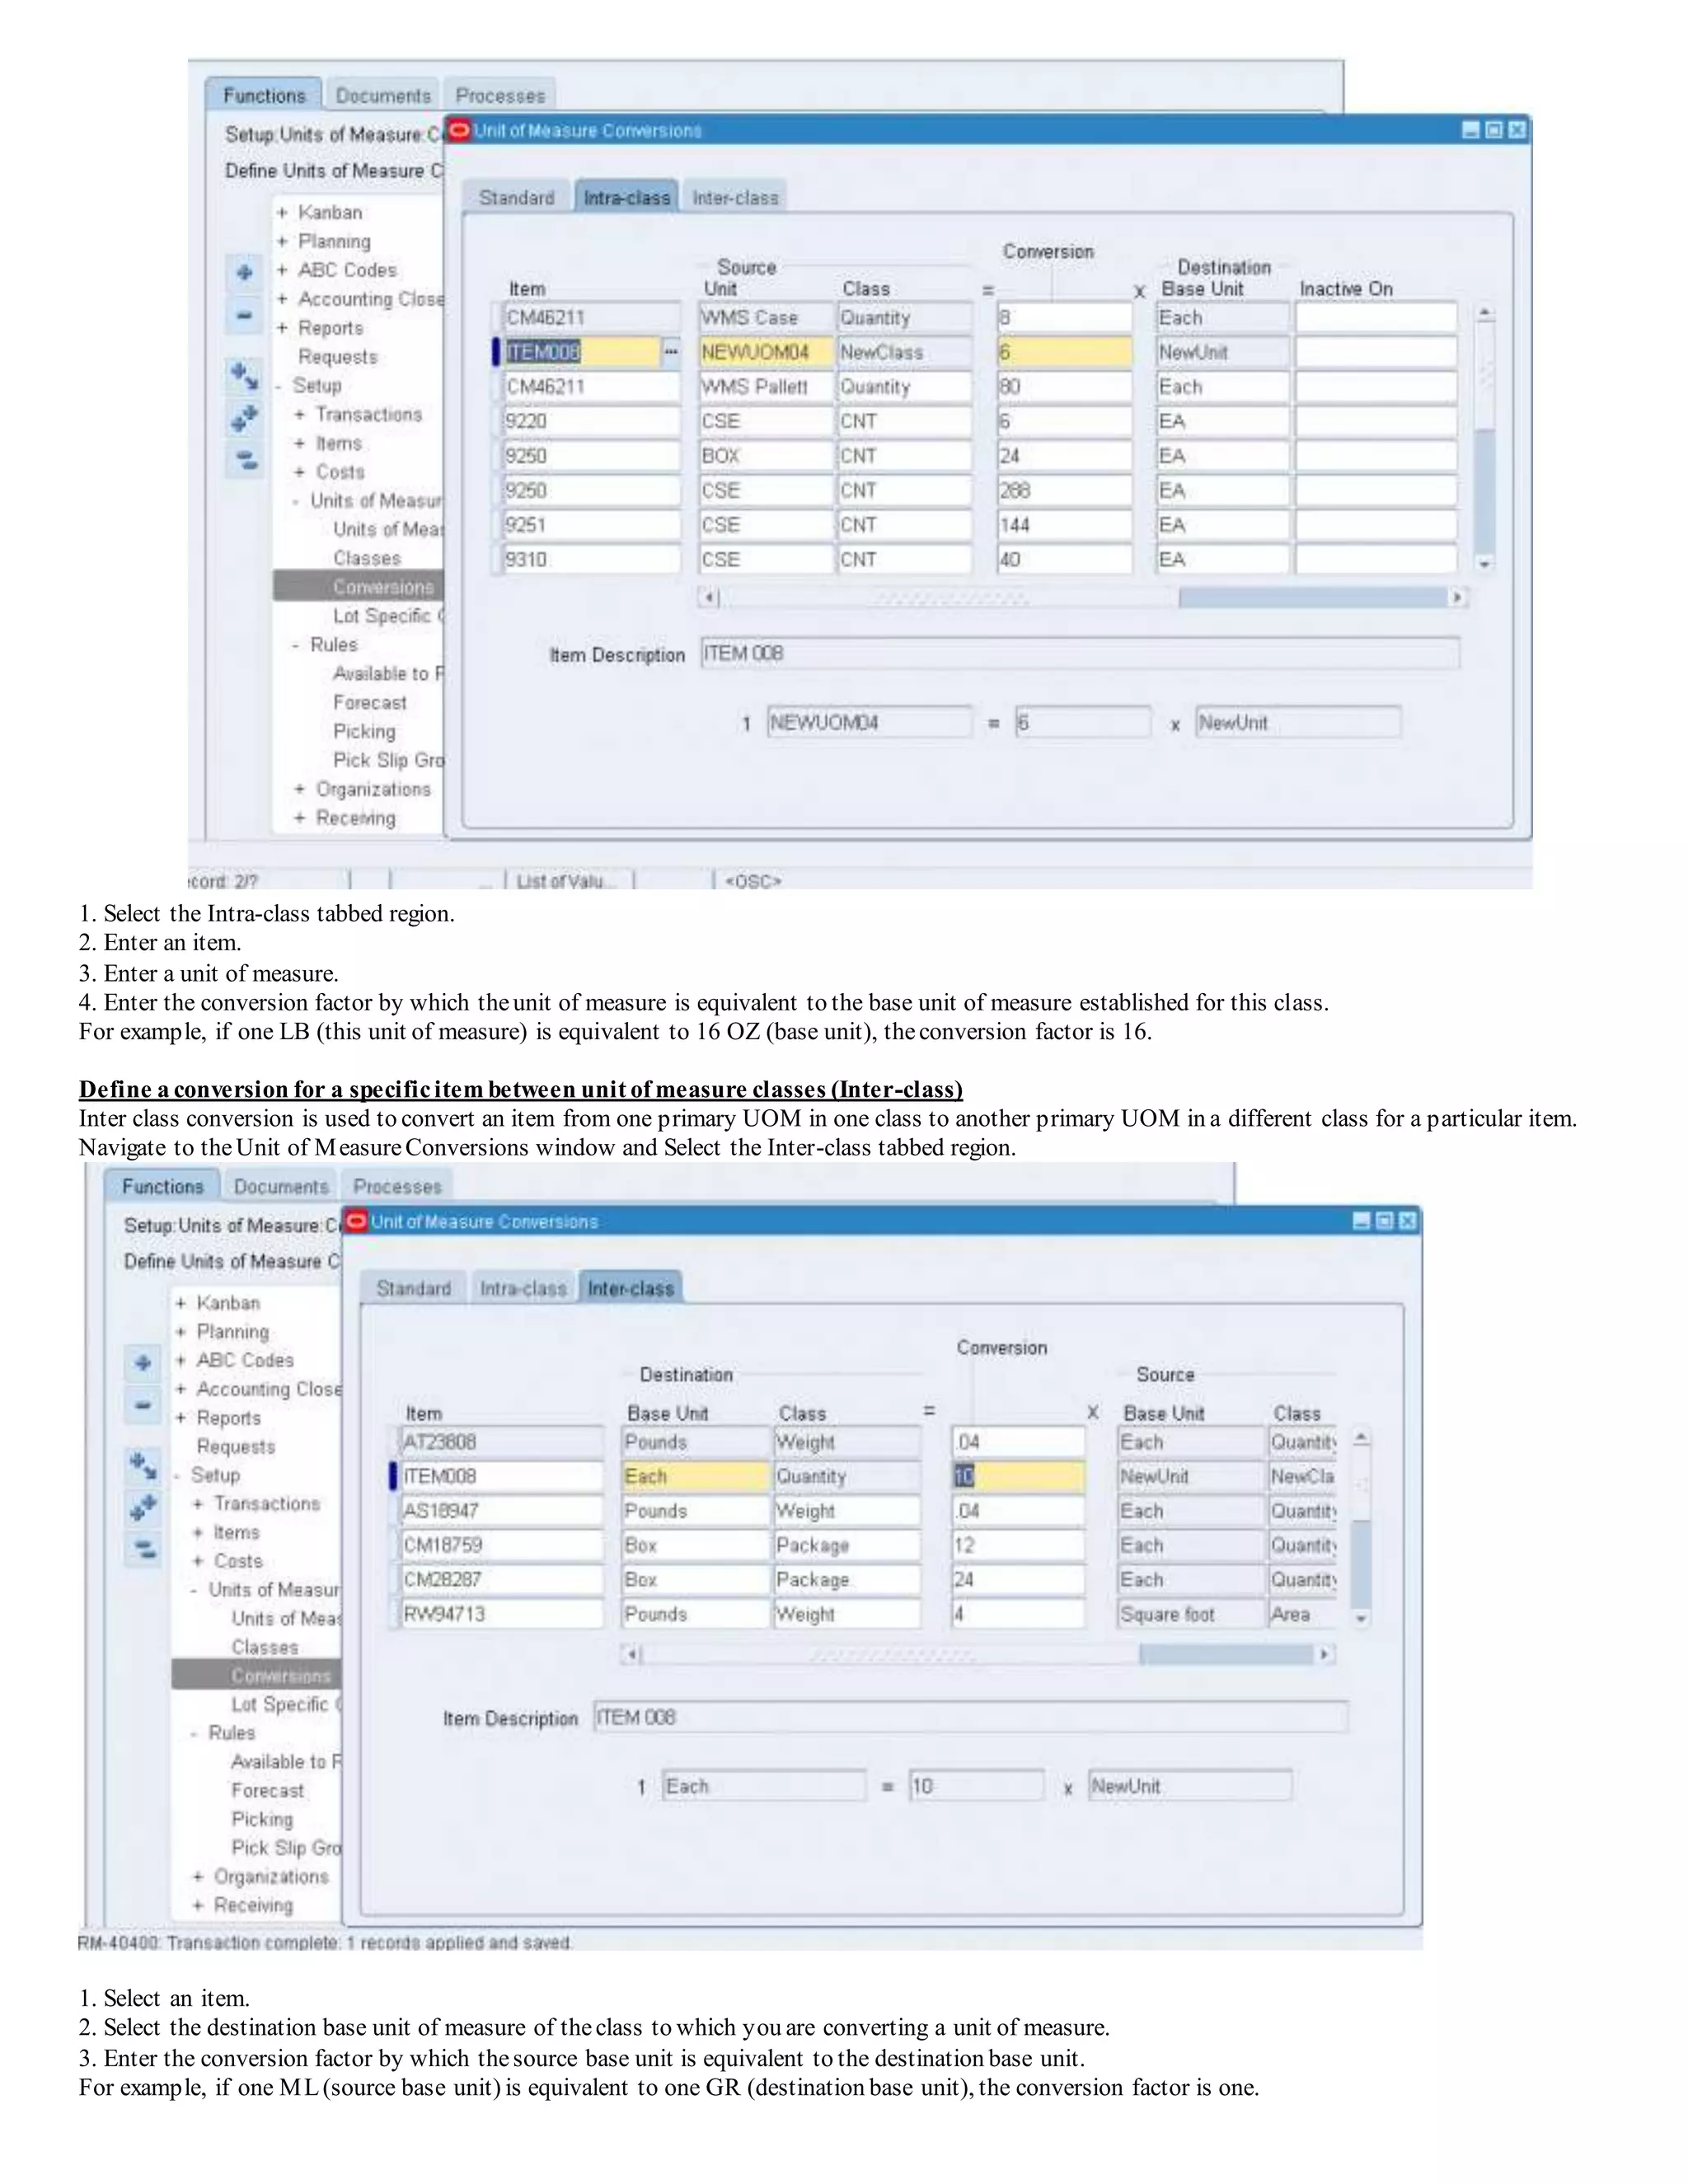Click the expand-node plus icon in top screenshot

pos(244,272)
